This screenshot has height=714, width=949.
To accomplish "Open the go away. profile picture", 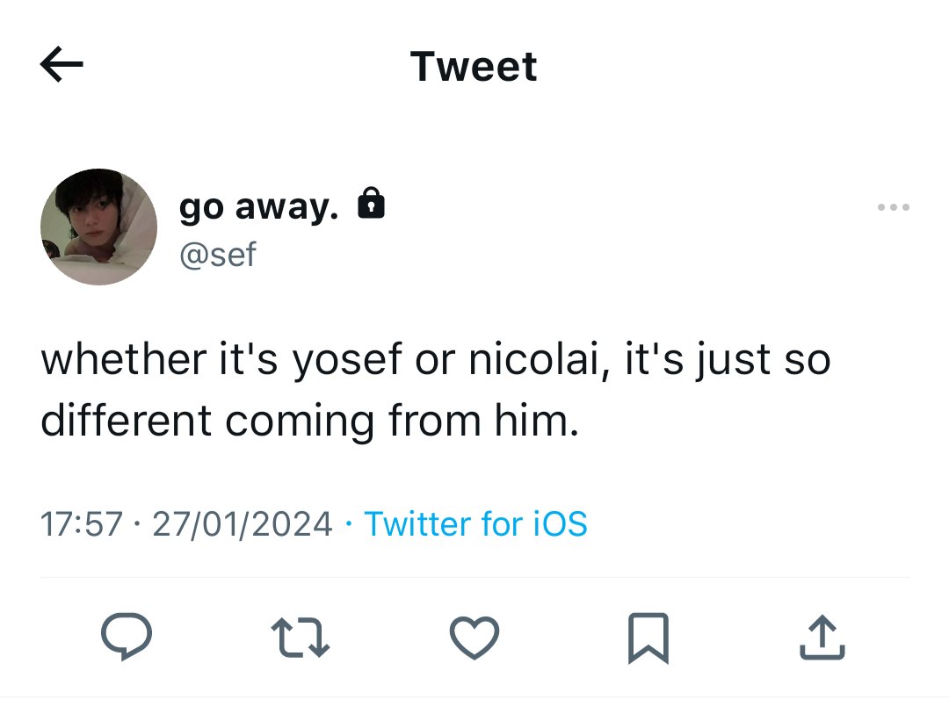I will coord(98,227).
